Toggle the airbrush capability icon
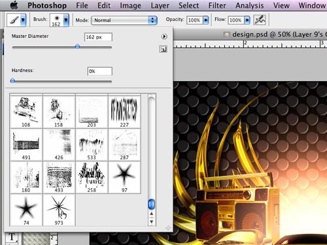The image size is (327, 245). click(x=260, y=20)
